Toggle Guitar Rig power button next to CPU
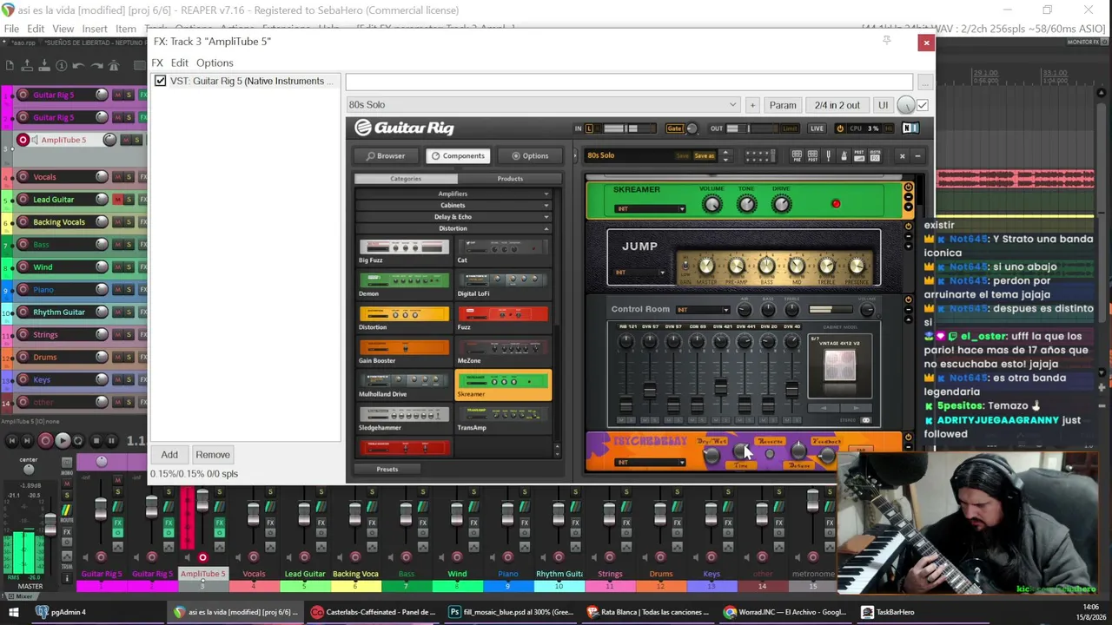Screen dimensions: 1112x625 pyautogui.click(x=839, y=128)
